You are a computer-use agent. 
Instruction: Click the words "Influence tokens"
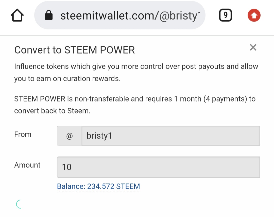click(41, 66)
